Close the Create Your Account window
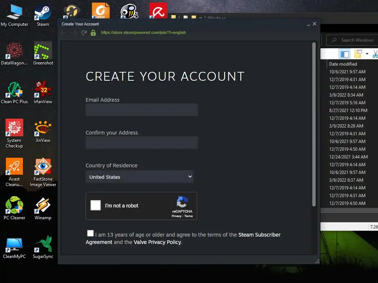Viewport: 378px width, 283px height. [315, 24]
